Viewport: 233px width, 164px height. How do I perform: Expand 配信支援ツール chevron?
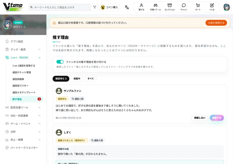[39, 108]
